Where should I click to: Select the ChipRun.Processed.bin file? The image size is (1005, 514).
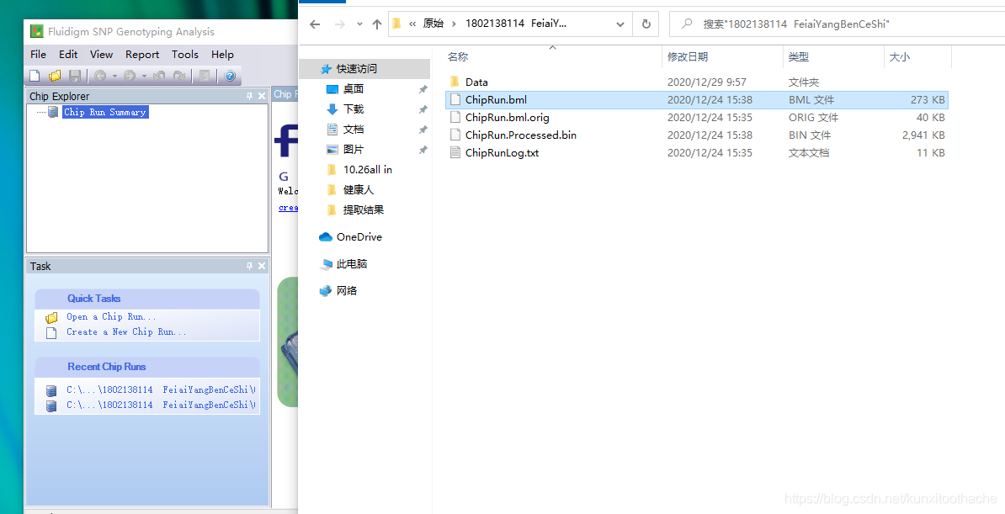696,135
